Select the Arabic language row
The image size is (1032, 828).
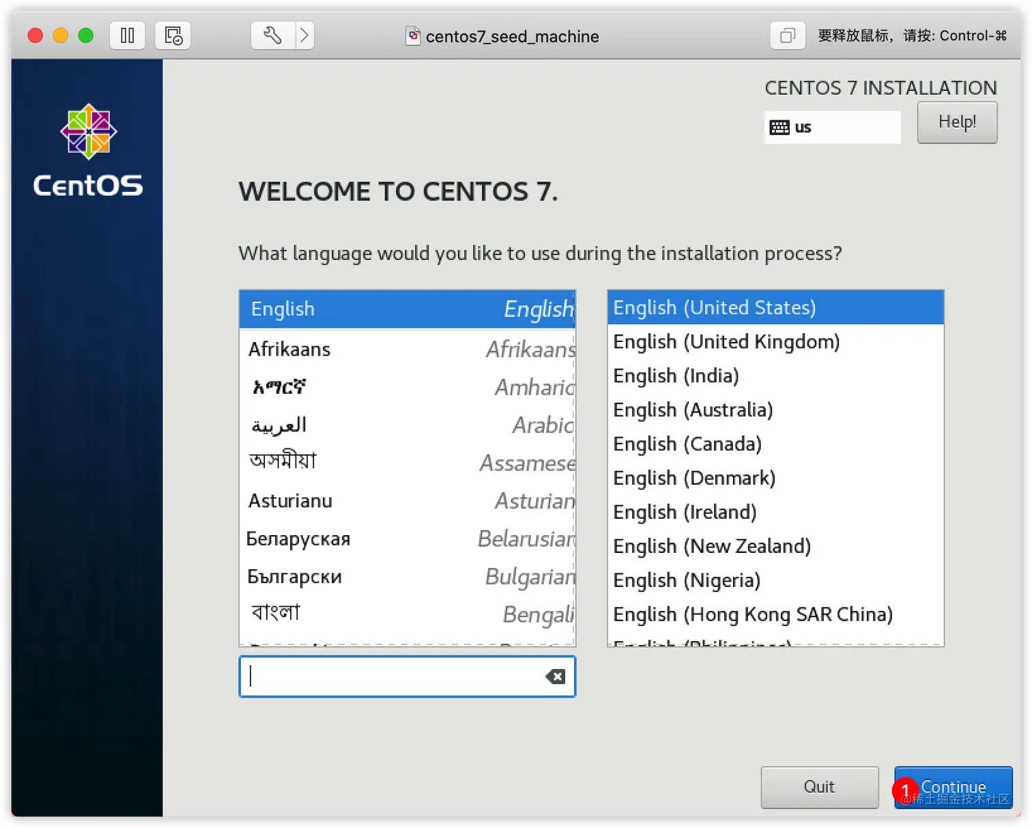pos(407,425)
